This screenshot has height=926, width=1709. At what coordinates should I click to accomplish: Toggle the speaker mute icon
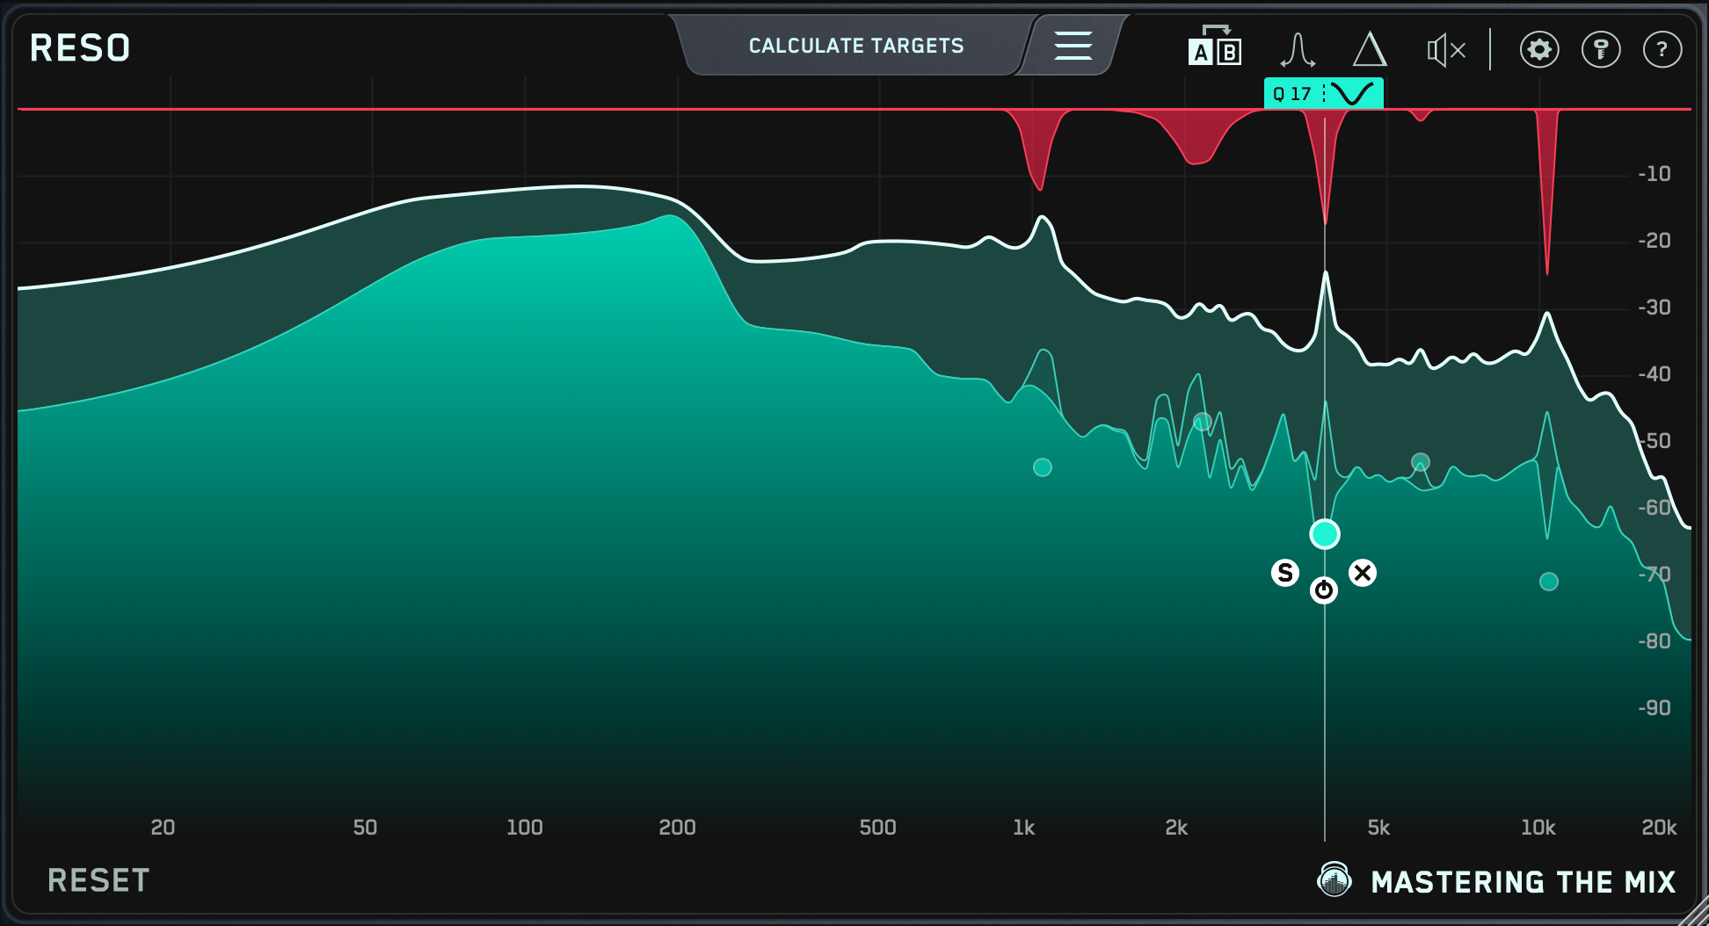1445,50
